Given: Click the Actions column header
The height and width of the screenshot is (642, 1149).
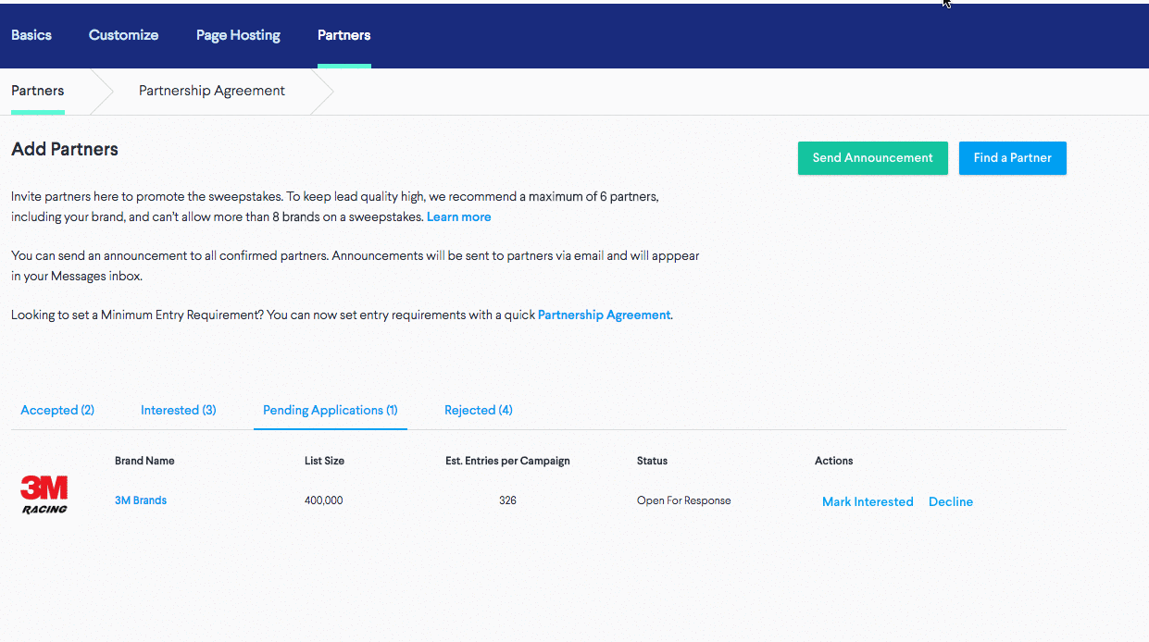Looking at the screenshot, I should coord(834,461).
